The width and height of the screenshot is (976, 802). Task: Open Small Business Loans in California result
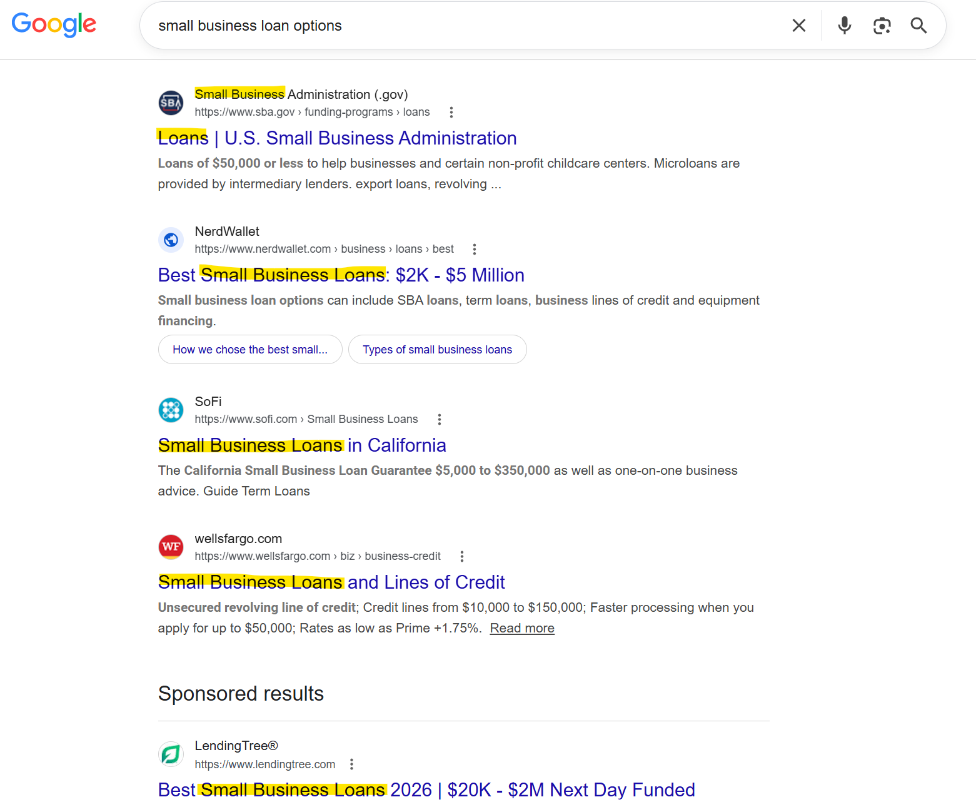click(x=302, y=445)
